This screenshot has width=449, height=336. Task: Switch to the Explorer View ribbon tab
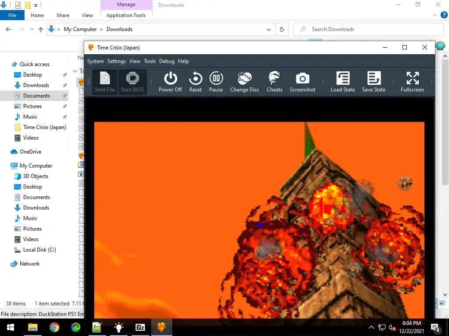pos(87,15)
